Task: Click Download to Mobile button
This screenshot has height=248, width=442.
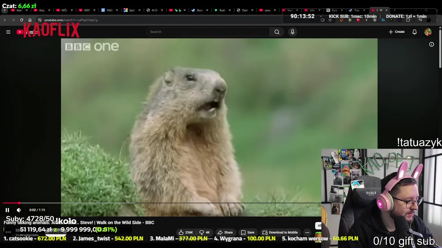Action: (x=280, y=232)
